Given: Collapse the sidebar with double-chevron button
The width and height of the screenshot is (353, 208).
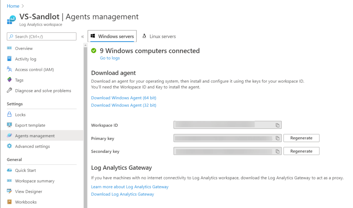Looking at the screenshot, I should 82,37.
